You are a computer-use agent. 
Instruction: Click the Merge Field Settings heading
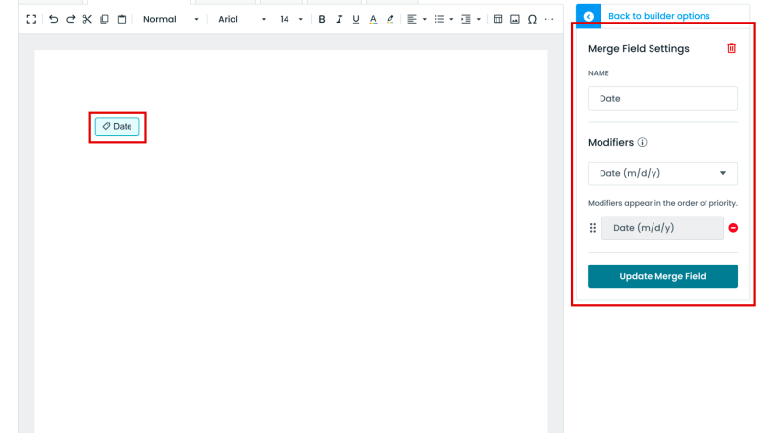click(x=639, y=48)
